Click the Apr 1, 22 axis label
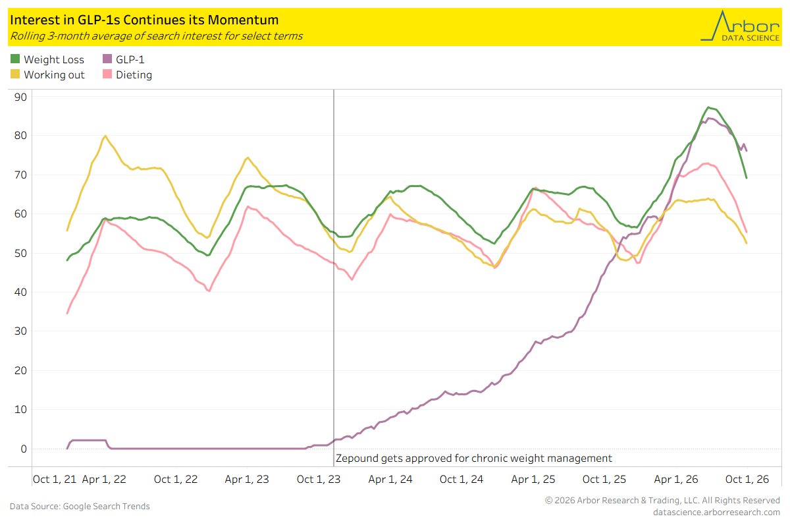Screen dimensions: 790x527 [x=105, y=480]
